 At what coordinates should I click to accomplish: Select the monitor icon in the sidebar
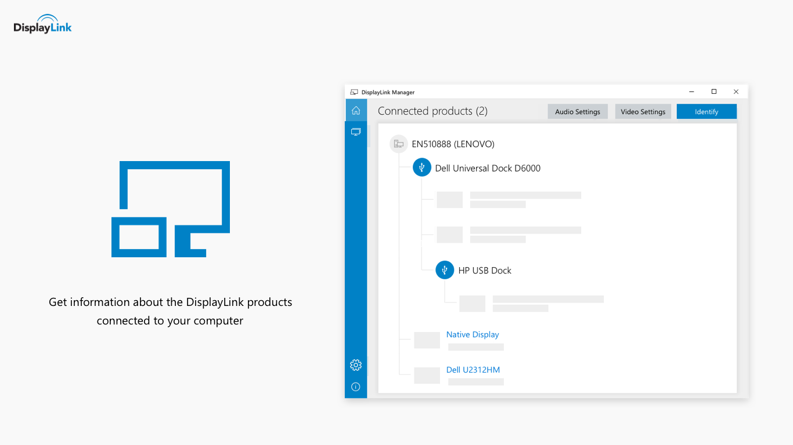(x=356, y=132)
